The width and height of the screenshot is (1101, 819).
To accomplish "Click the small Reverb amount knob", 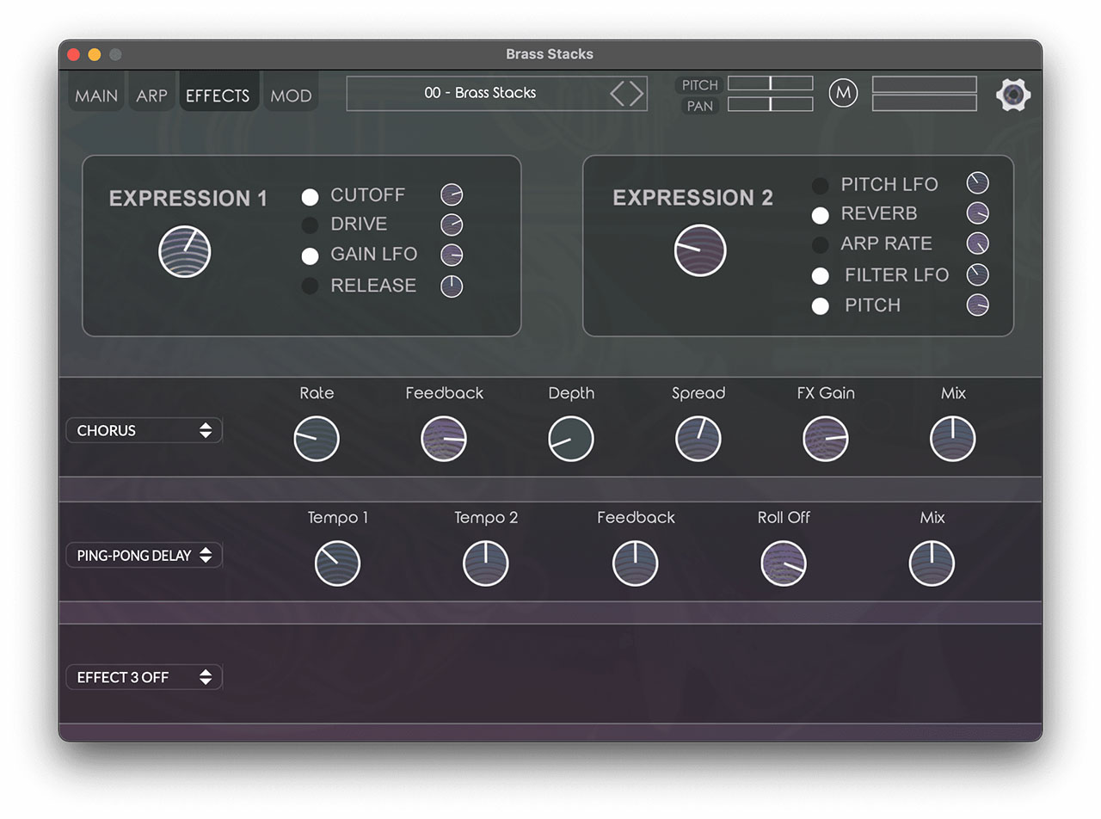I will pos(977,213).
